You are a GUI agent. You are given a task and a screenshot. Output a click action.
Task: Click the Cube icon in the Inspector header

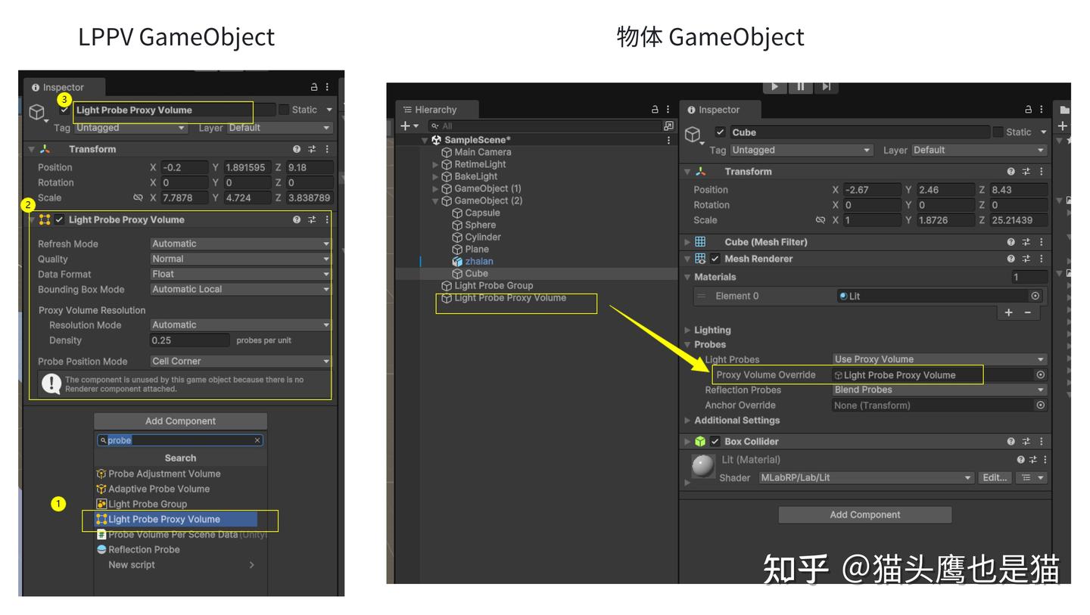pos(693,132)
